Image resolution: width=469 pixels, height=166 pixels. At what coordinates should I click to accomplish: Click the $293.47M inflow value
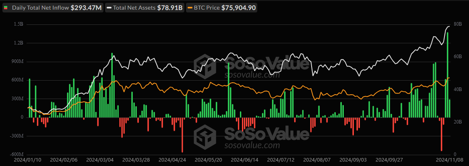[x=86, y=8]
